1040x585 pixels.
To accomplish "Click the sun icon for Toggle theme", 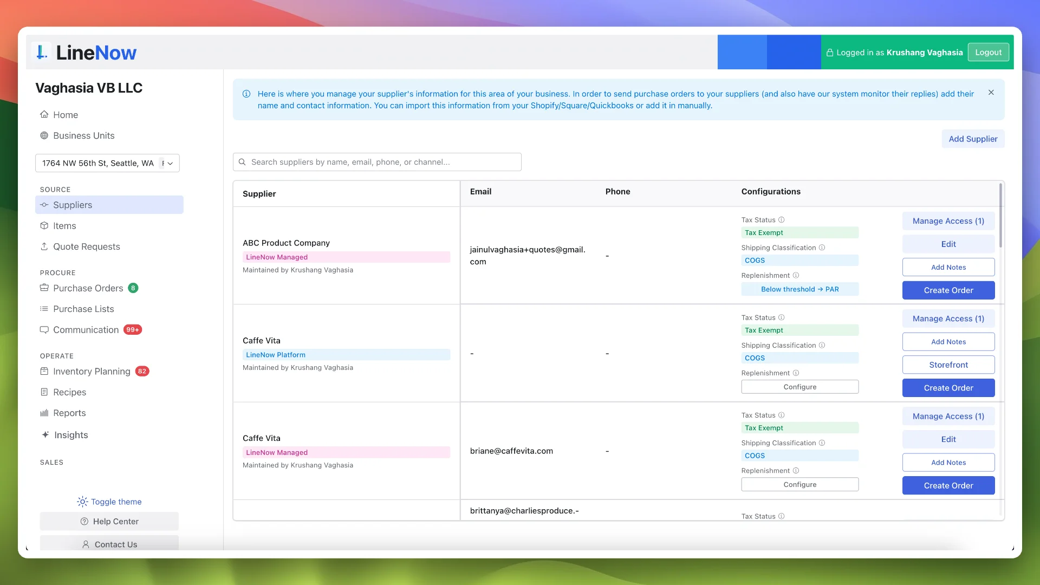I will point(82,502).
